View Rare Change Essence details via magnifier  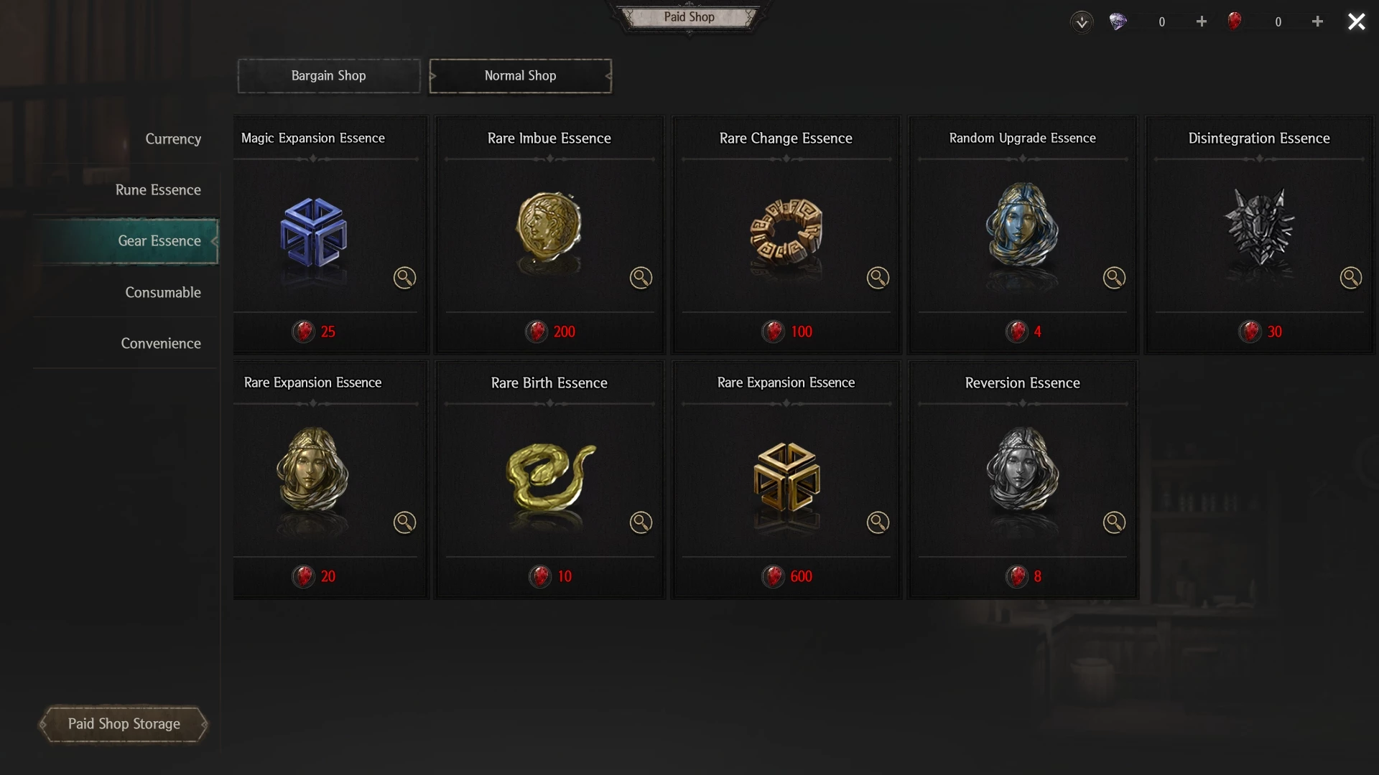coord(878,278)
